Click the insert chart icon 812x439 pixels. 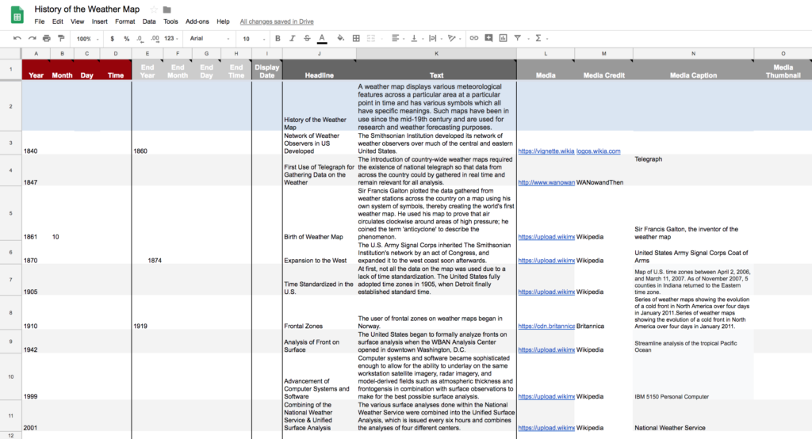503,38
